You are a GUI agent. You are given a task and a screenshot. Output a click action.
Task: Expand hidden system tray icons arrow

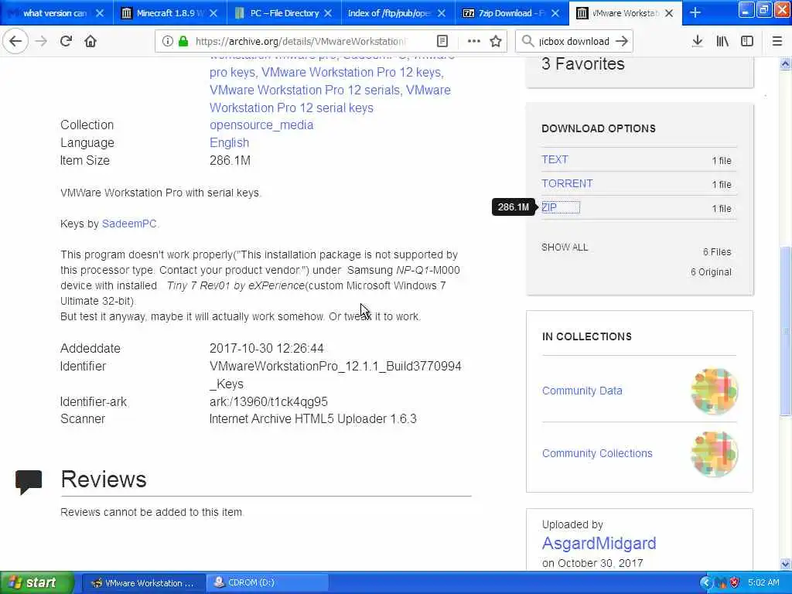tap(705, 583)
